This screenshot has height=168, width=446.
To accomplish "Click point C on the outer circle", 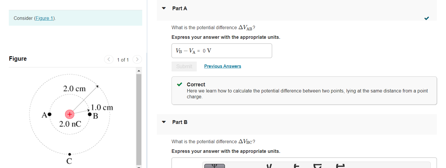I will click(x=69, y=154).
